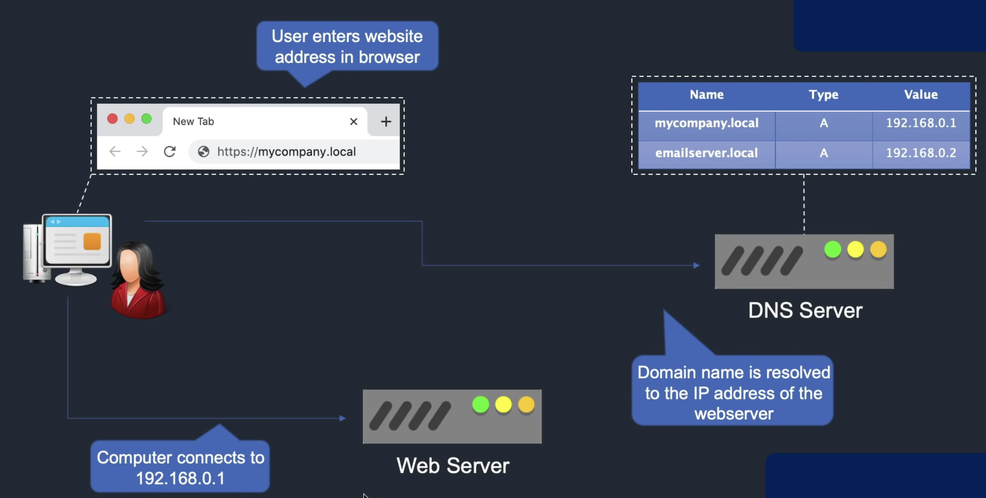
Task: Click the green window maximize dot
Action: pos(147,119)
